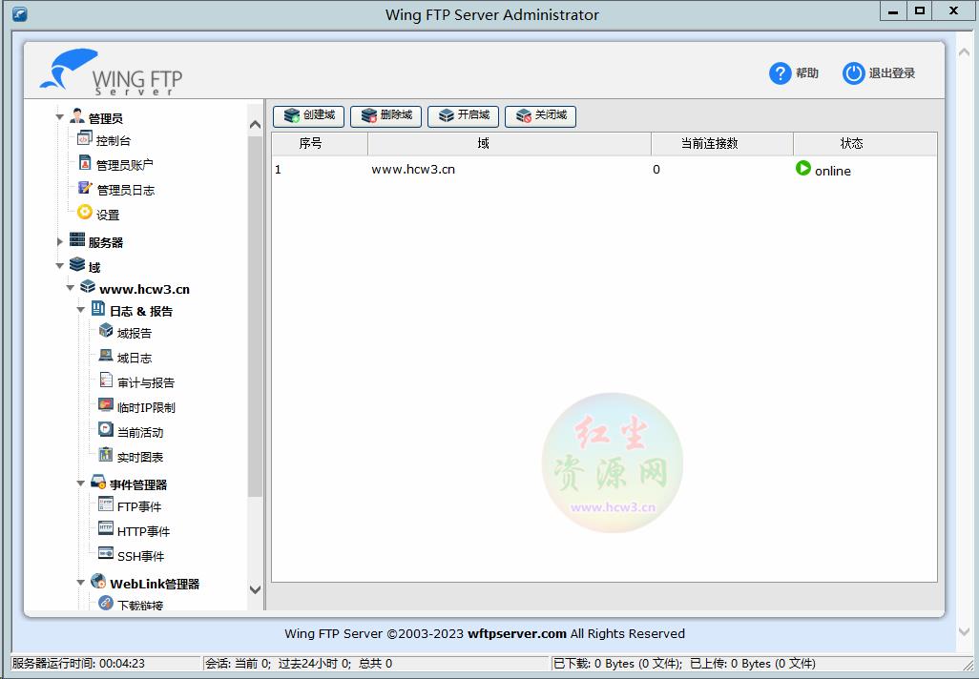Sort by the 当前连接数 column header

pyautogui.click(x=721, y=144)
